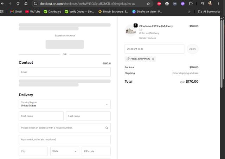Click the page vertical scrollbar

point(221,54)
